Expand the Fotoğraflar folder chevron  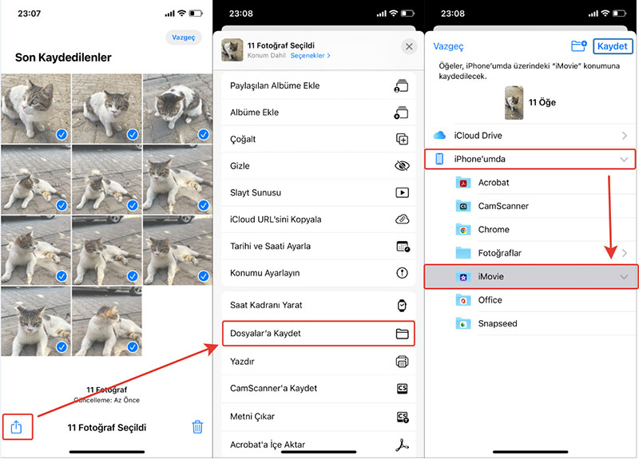pyautogui.click(x=624, y=253)
